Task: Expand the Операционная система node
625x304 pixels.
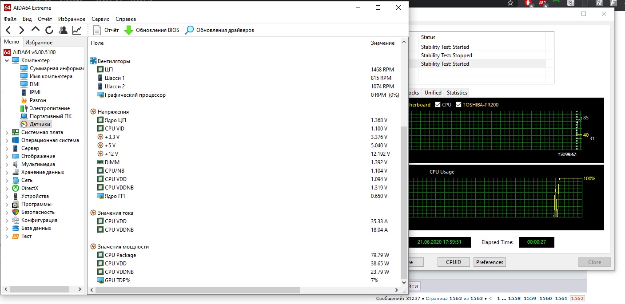Action: tap(7, 140)
